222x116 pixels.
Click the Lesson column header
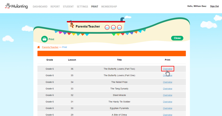pos(72,60)
